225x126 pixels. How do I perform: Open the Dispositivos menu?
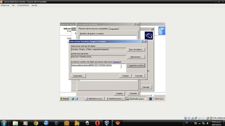point(23,5)
